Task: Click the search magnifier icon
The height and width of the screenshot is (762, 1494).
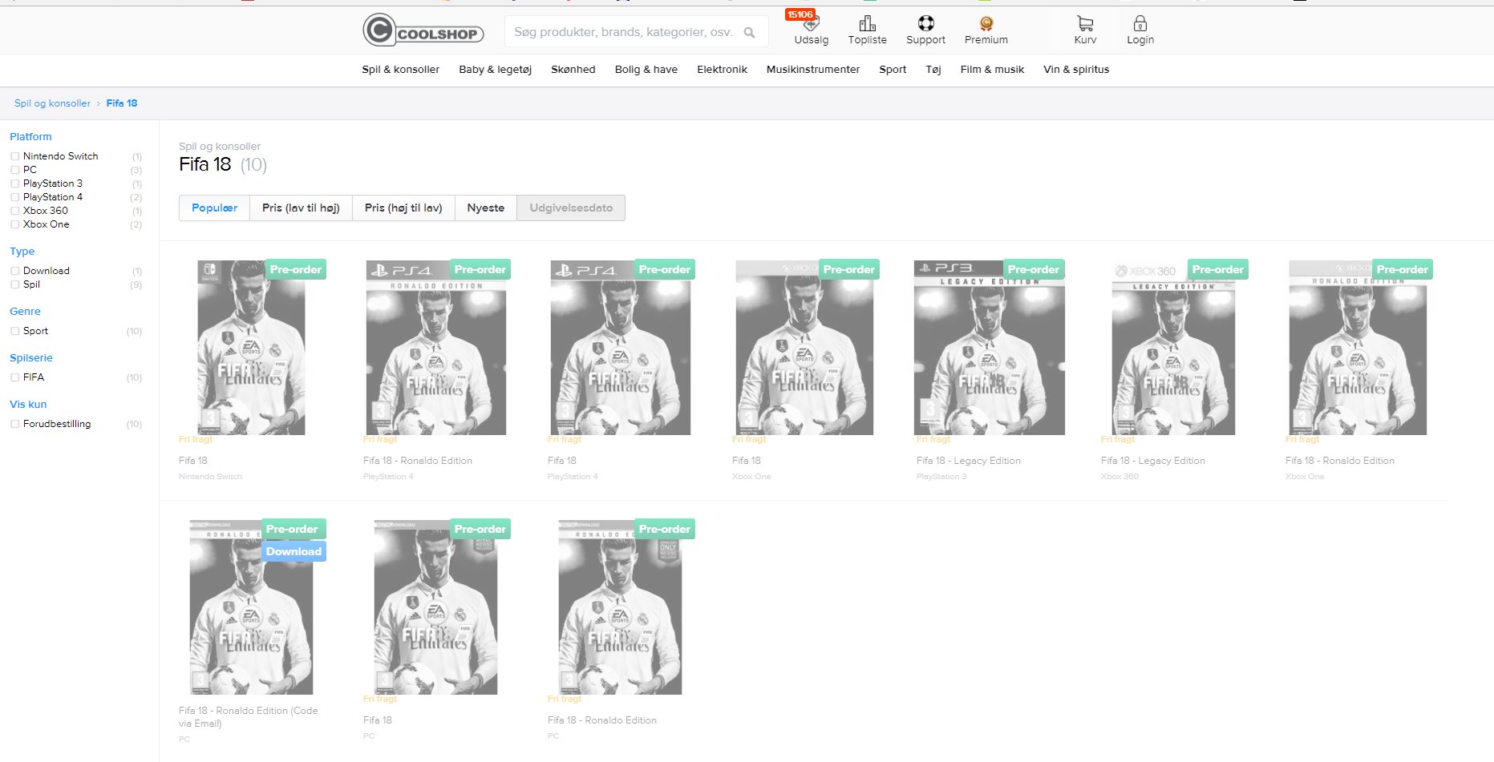Action: pyautogui.click(x=749, y=33)
